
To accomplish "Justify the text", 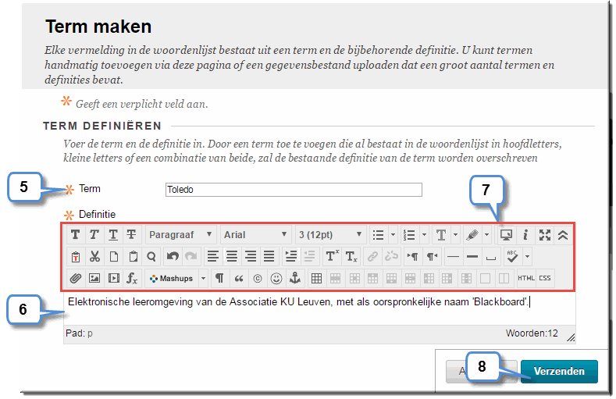I will [x=269, y=257].
